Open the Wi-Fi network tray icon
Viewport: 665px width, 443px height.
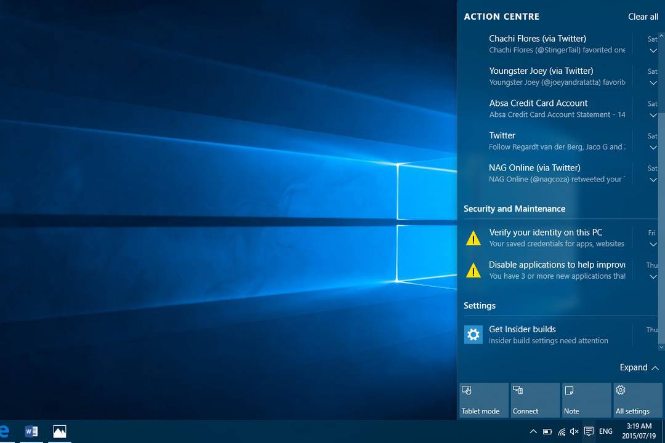click(561, 431)
